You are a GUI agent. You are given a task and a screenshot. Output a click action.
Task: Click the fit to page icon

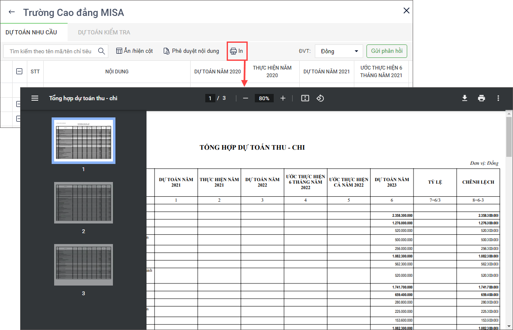tap(305, 98)
